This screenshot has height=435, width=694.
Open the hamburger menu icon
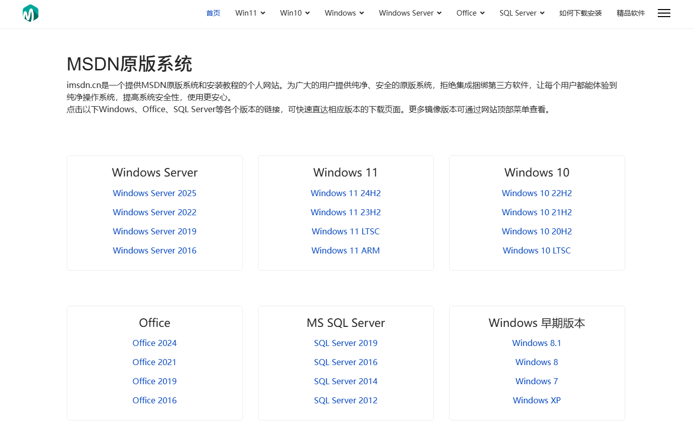pos(664,14)
